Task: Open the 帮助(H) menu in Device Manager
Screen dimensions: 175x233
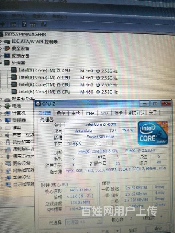Action: click(x=59, y=16)
